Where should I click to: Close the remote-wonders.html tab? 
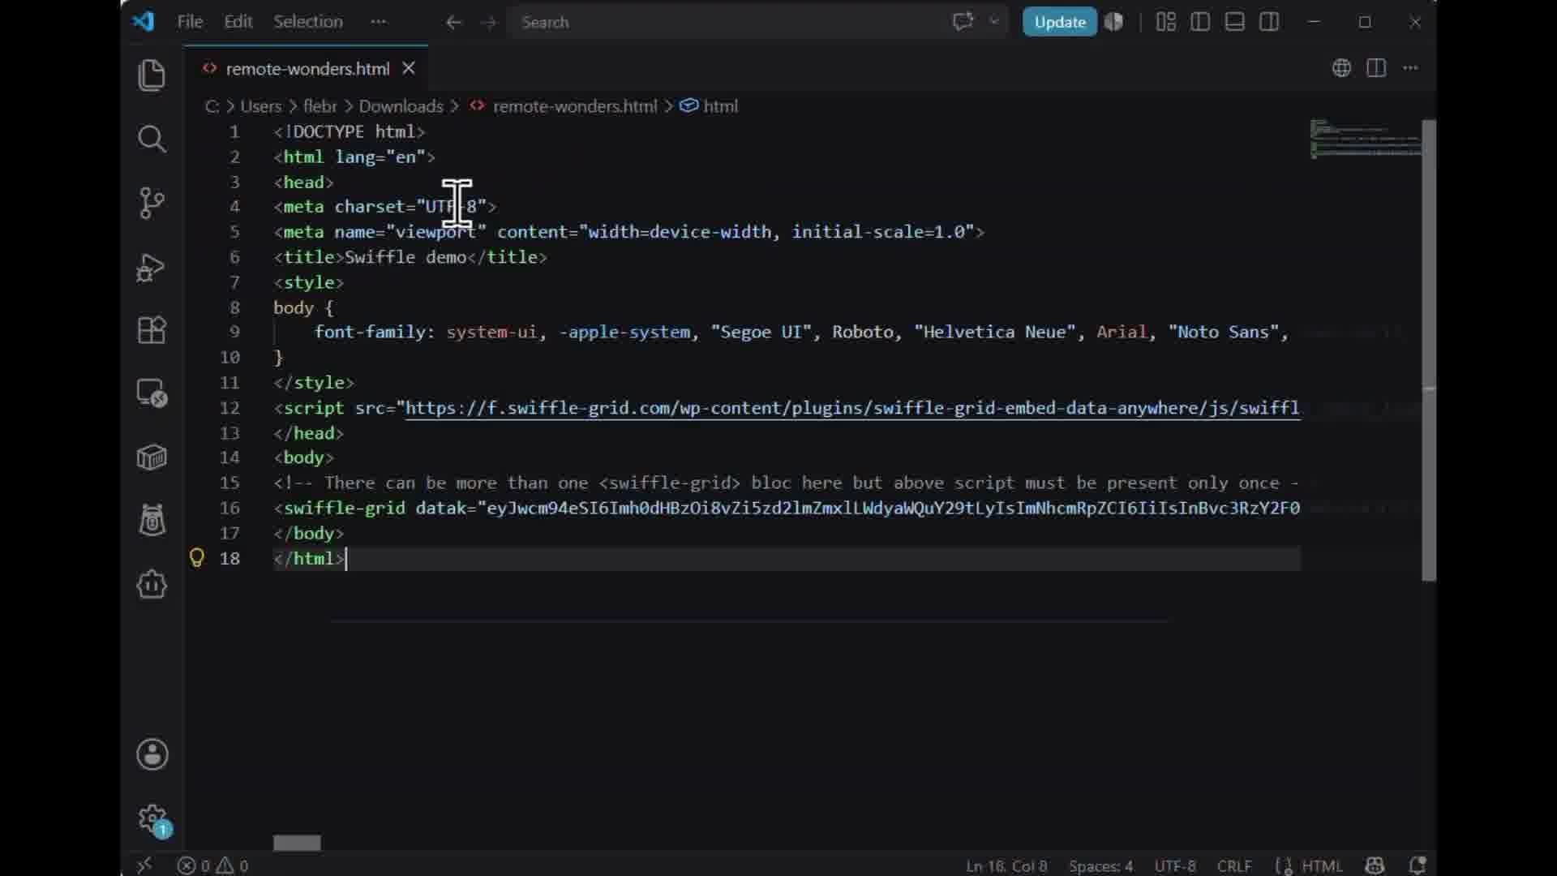(409, 69)
